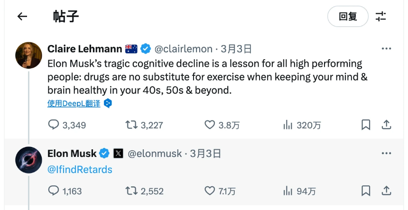Share Claire Lehmann's post
The width and height of the screenshot is (408, 210).
tap(387, 125)
